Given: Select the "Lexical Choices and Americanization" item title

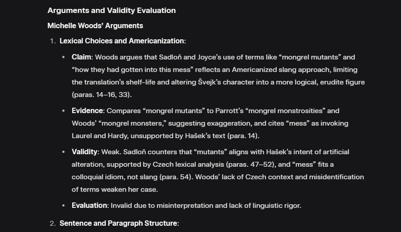Looking at the screenshot, I should [x=121, y=41].
